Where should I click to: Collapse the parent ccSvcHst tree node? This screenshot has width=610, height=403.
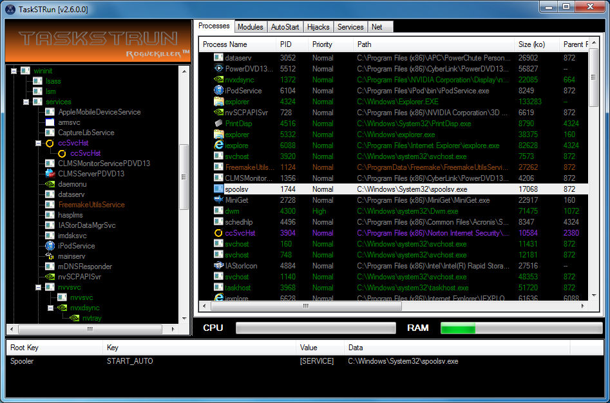(38, 143)
